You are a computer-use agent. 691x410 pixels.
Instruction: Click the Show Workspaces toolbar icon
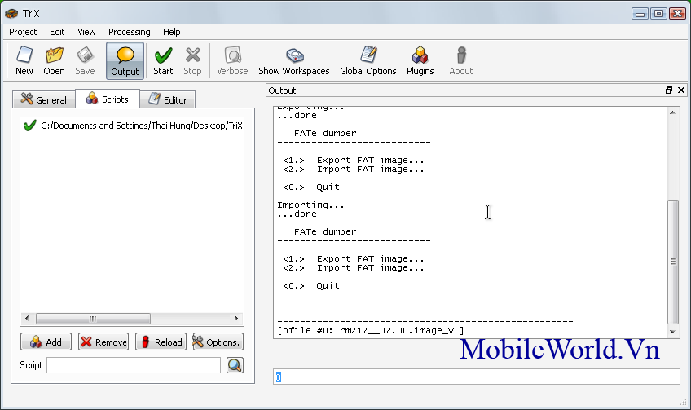tap(293, 60)
